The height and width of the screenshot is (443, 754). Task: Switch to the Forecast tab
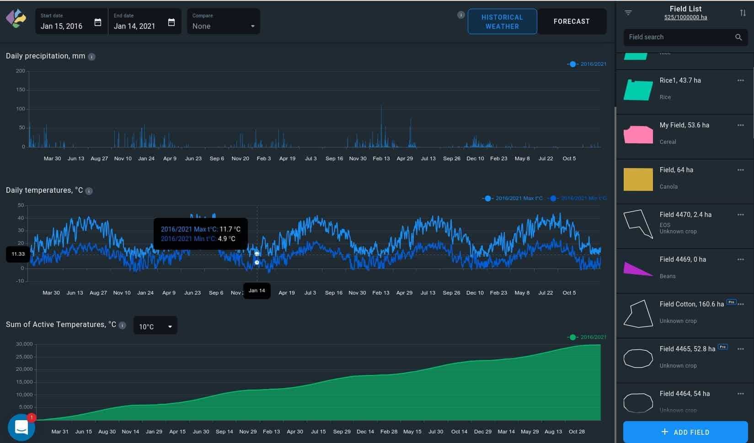[572, 21]
